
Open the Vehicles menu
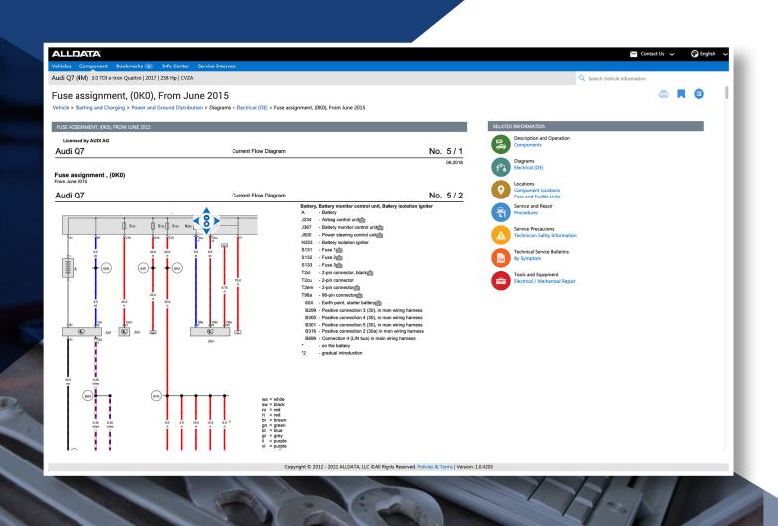click(63, 66)
